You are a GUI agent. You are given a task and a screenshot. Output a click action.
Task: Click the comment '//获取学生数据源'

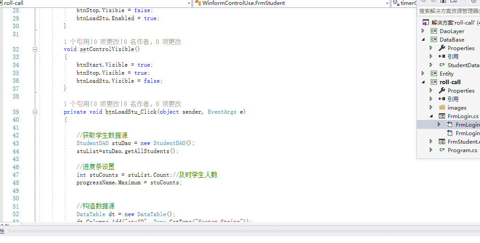(102, 135)
